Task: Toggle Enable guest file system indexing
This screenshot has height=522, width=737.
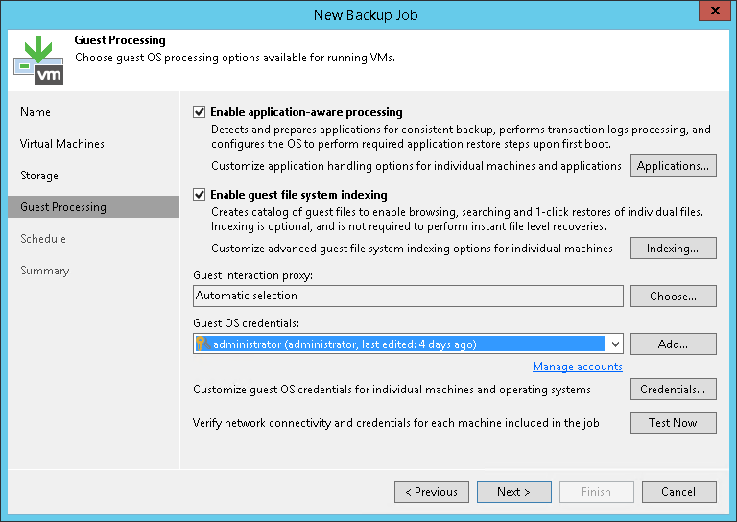Action: click(x=200, y=195)
